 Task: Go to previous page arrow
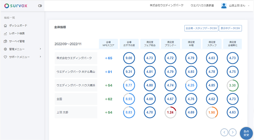point(224,132)
